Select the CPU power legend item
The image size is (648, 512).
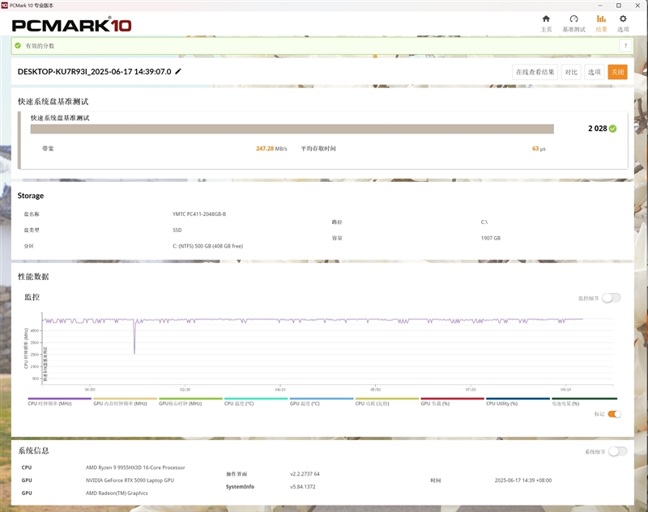[387, 402]
